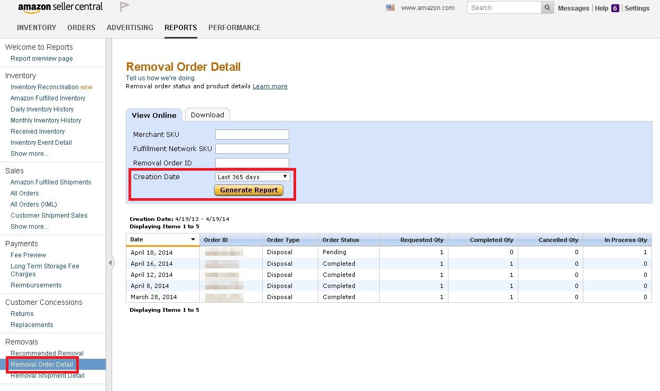The image size is (660, 391).
Task: Open Recommended Removal report
Action: [x=47, y=353]
